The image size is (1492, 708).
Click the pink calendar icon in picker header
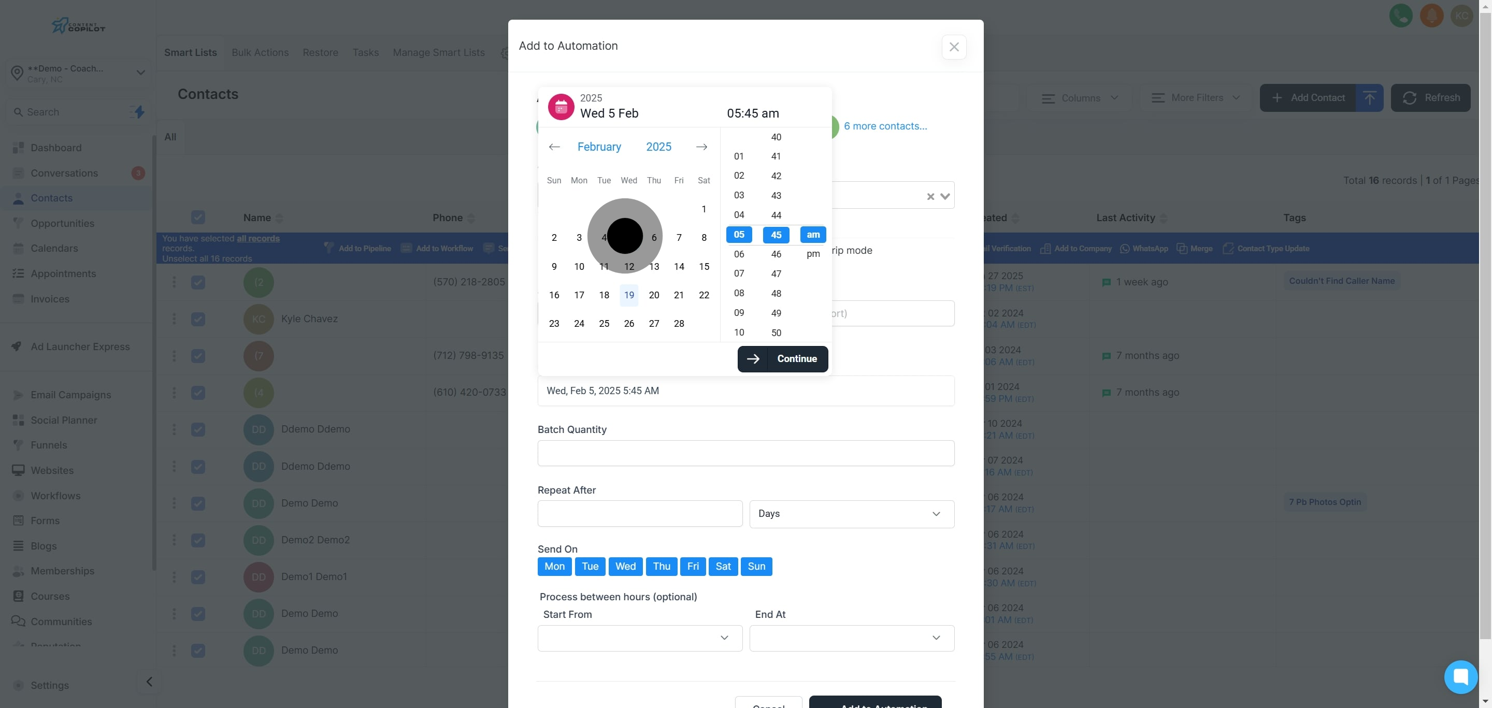pos(561,107)
